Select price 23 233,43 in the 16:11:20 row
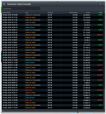 pyautogui.click(x=87, y=20)
